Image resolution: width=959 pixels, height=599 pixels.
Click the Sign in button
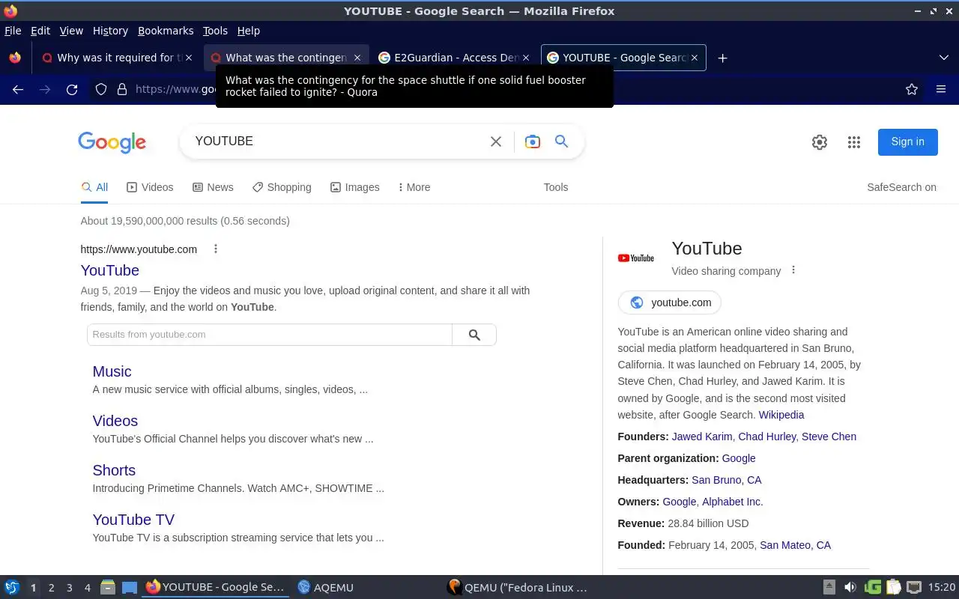pos(907,142)
